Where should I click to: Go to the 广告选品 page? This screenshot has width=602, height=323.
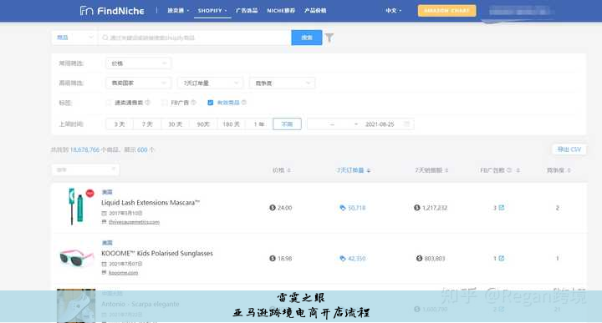click(247, 11)
